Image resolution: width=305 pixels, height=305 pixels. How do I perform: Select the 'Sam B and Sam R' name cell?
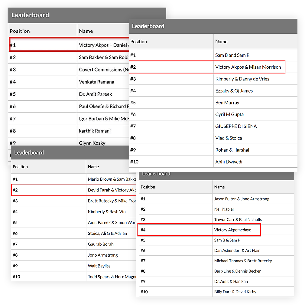pos(255,55)
